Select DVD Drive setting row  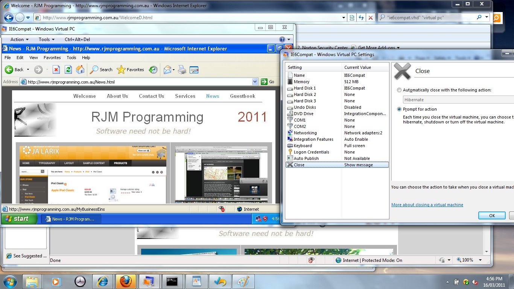click(337, 114)
